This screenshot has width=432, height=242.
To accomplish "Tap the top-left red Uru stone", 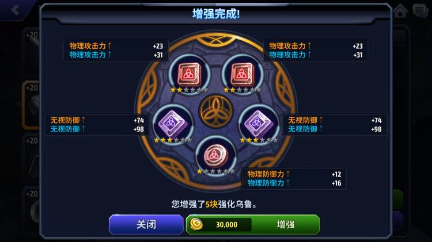I will [190, 74].
